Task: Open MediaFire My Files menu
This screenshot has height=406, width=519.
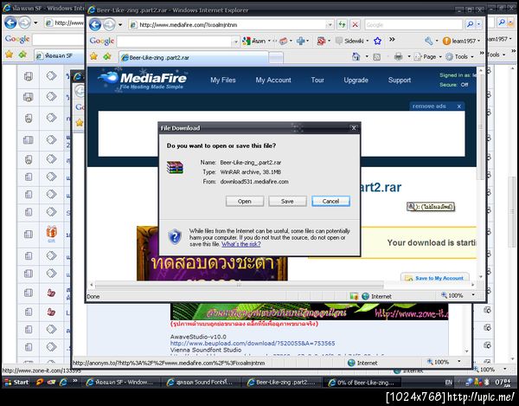Action: (223, 80)
